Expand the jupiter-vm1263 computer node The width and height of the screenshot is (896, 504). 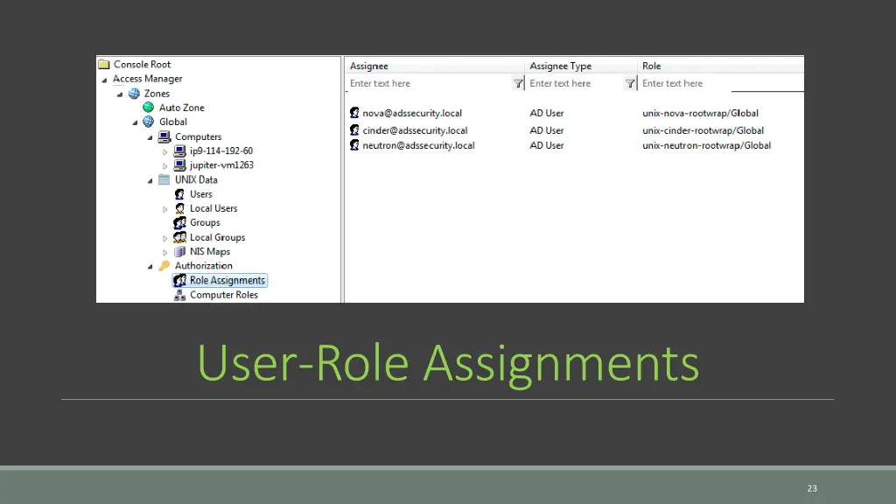[x=165, y=166]
